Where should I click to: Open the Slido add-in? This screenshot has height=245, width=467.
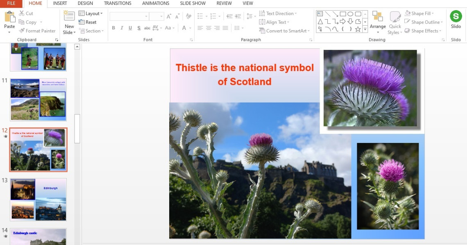[x=456, y=20]
